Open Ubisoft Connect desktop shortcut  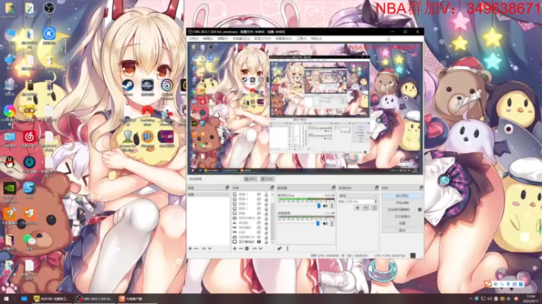pos(167,88)
